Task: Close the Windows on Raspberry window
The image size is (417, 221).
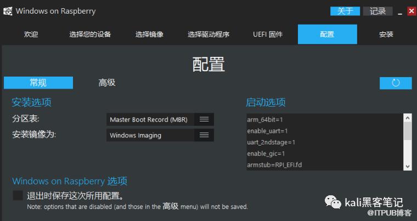Action: (x=412, y=11)
